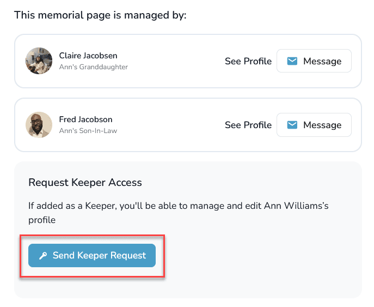
Task: Click the name Claire Jacobsen
Action: click(88, 56)
